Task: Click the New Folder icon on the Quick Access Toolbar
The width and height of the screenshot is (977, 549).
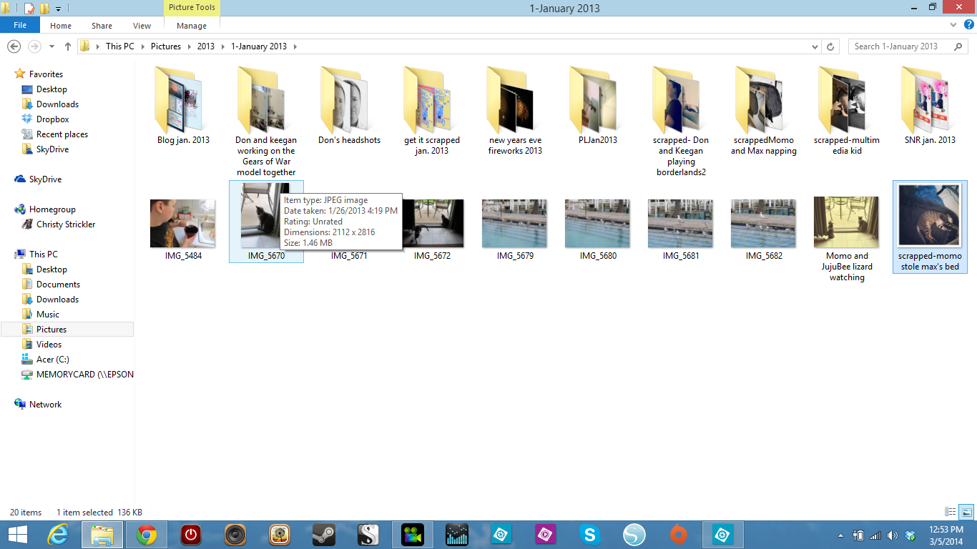Action: (x=44, y=8)
